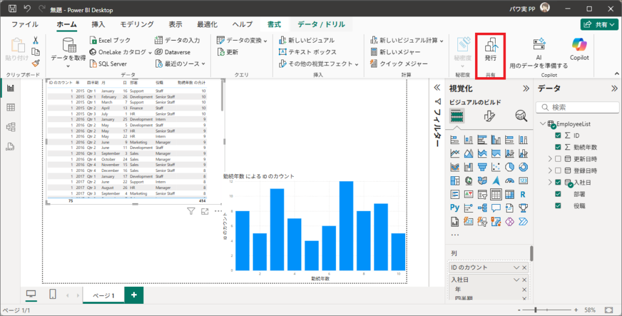Image resolution: width=622 pixels, height=316 pixels.
Task: Pick the R script visual
Action: [x=523, y=194]
